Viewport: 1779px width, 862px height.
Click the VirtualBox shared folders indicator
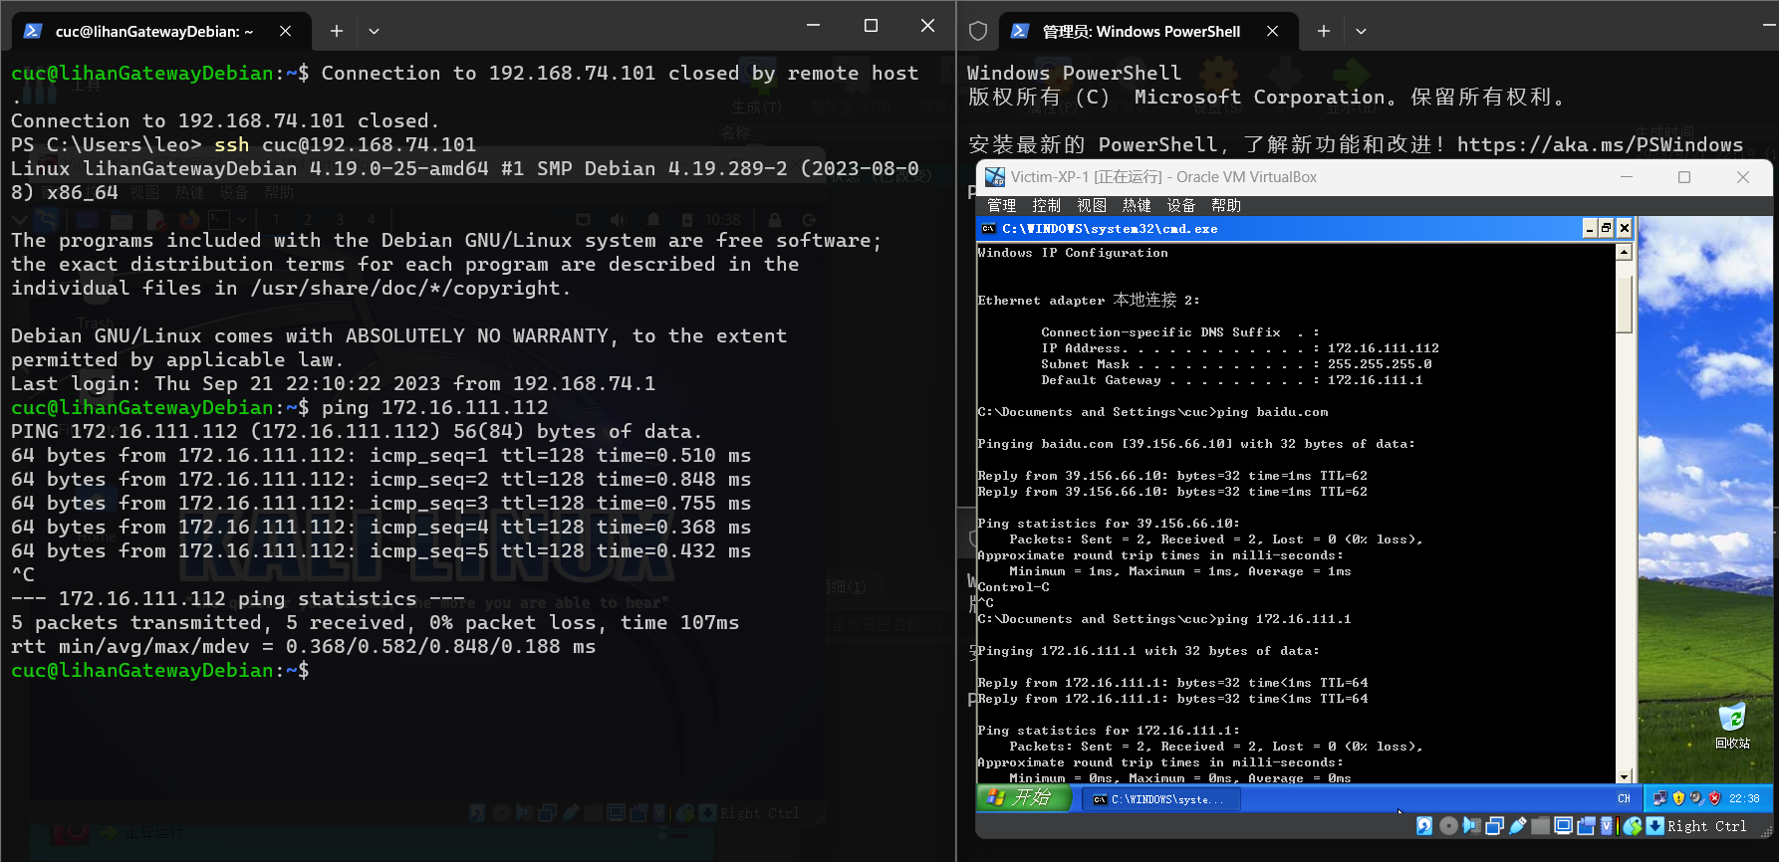(1540, 826)
